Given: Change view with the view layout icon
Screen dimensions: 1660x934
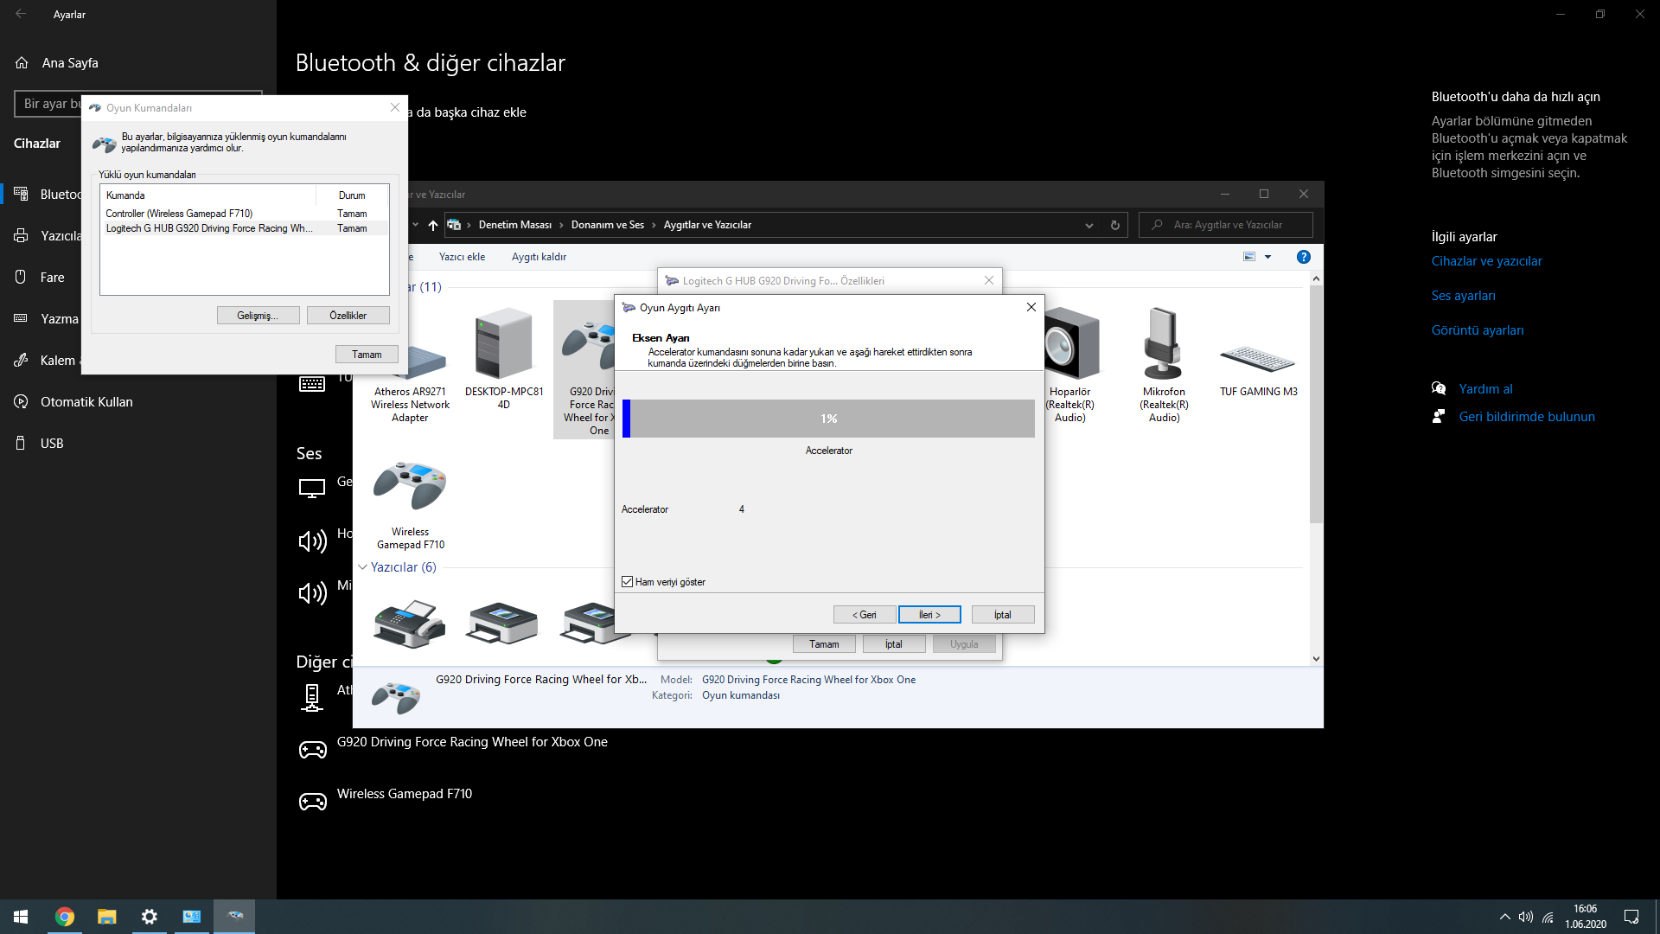Looking at the screenshot, I should point(1249,257).
